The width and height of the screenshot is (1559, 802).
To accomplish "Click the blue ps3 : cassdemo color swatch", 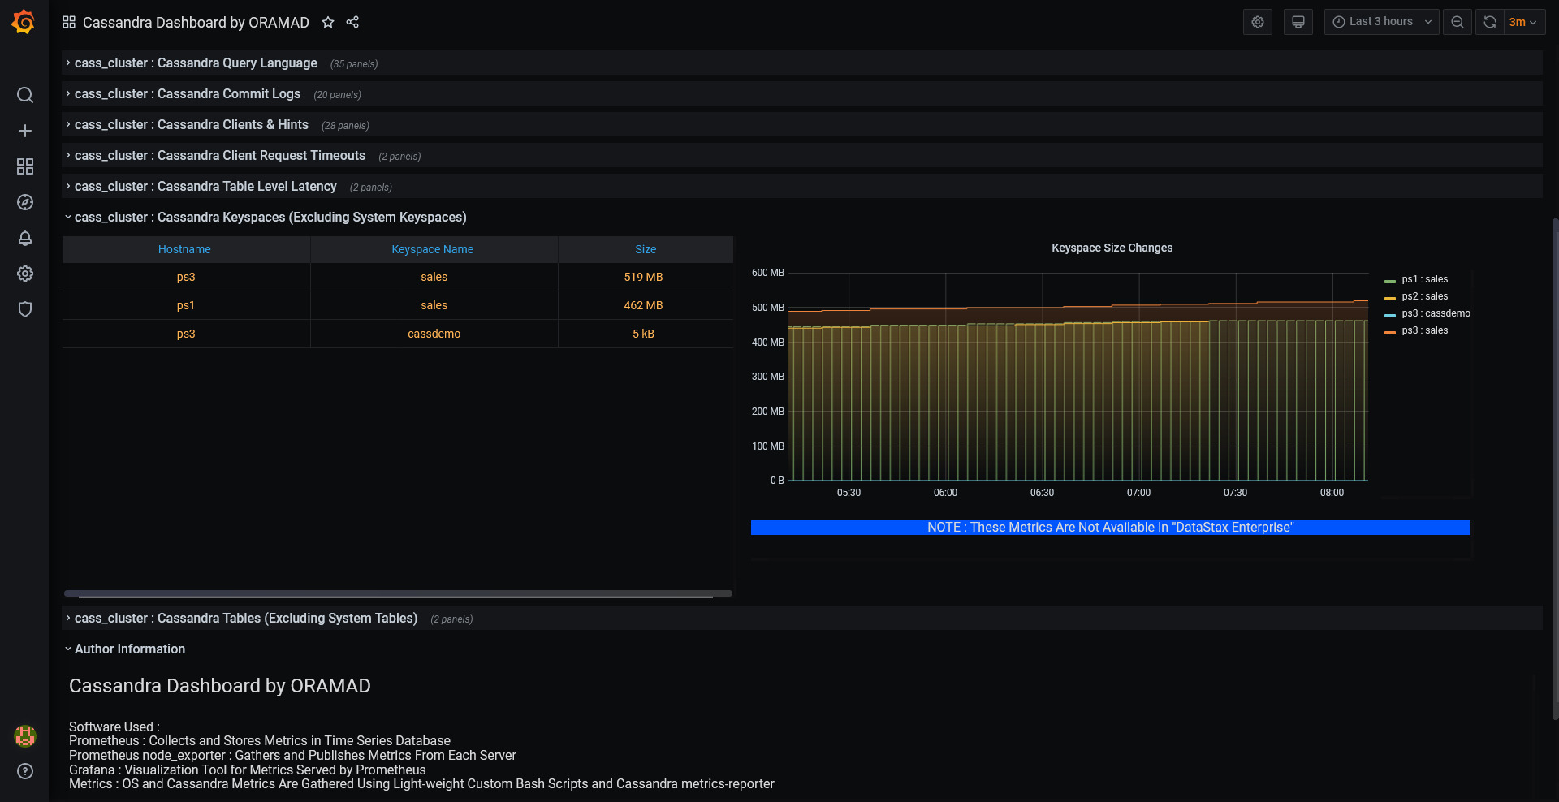I will click(1390, 315).
